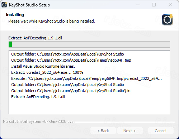Click the Nullsoft Install System version text

[x=38, y=121]
